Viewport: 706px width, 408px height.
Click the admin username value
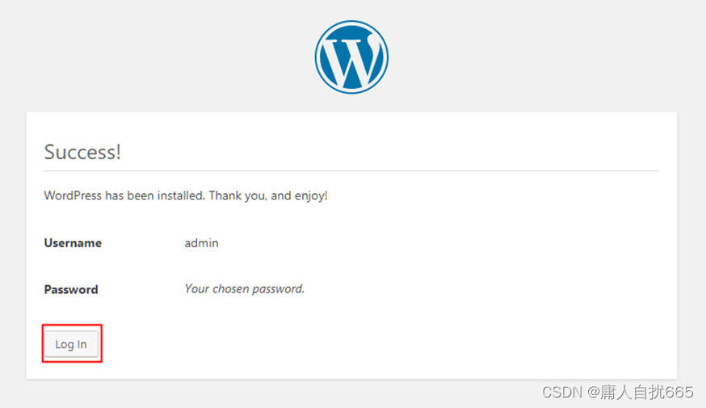(201, 243)
